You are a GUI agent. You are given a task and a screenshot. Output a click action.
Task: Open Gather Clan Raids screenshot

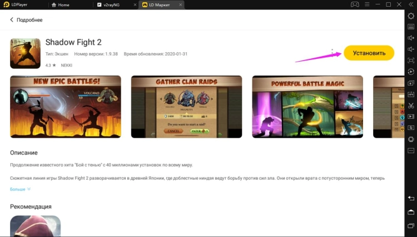pos(186,107)
